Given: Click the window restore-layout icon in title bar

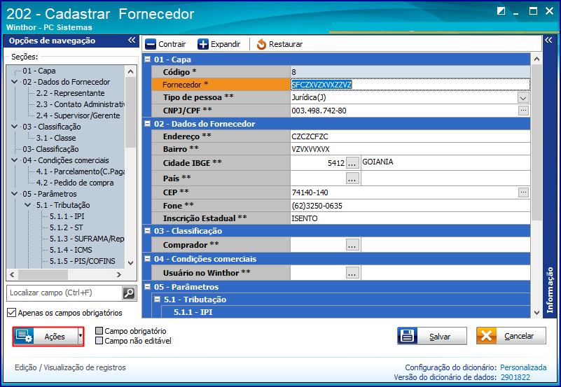Looking at the screenshot, I should pos(501,11).
